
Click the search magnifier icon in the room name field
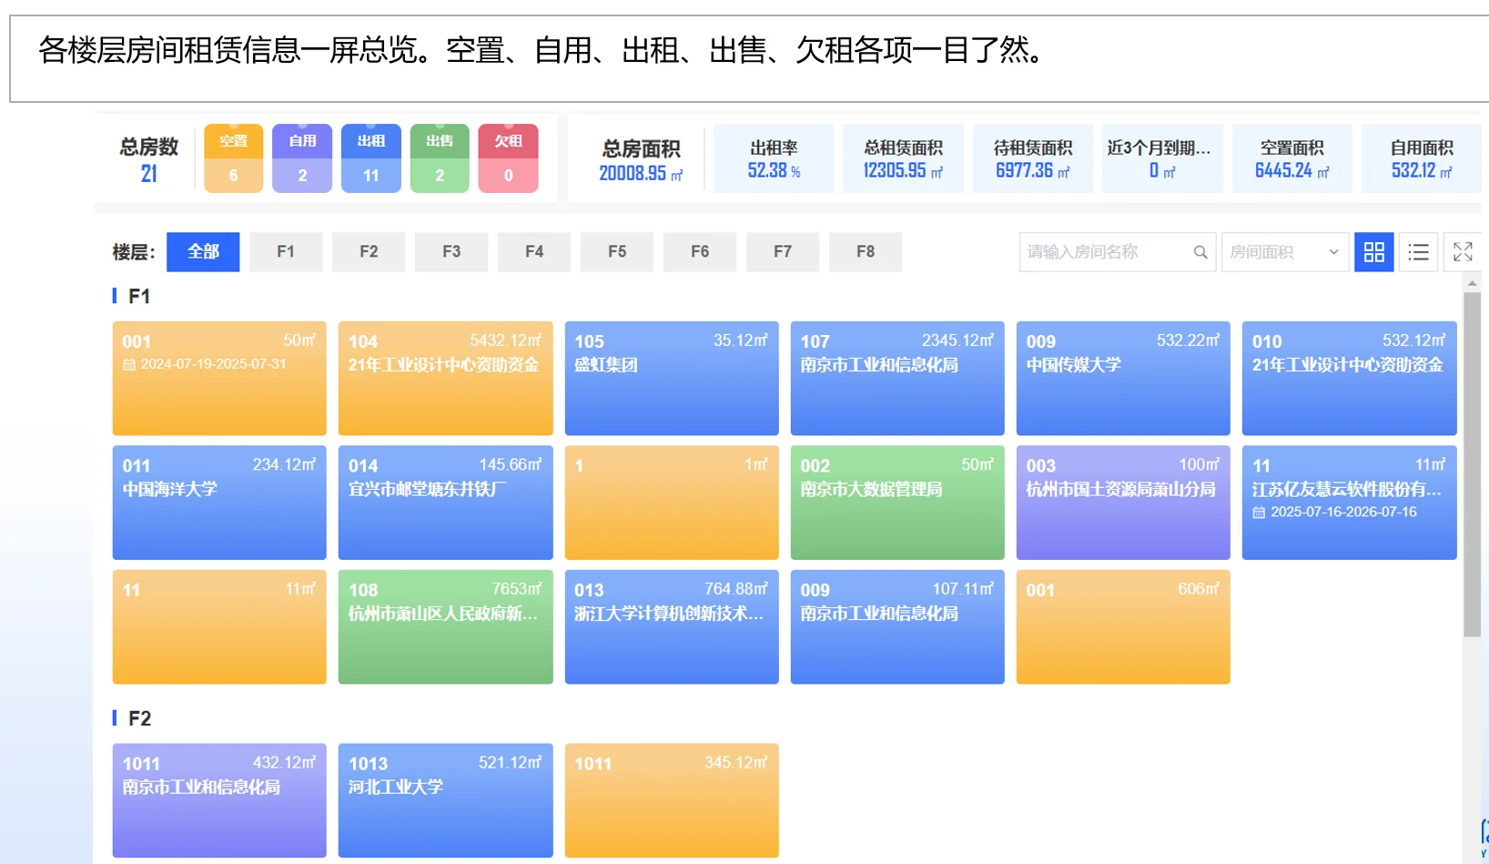tap(1200, 252)
